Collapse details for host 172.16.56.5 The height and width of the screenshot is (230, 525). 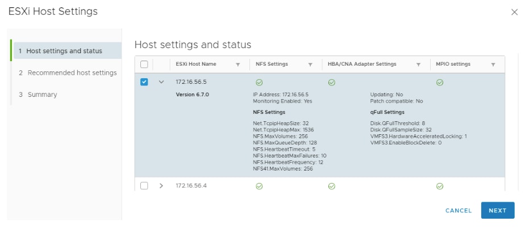[161, 82]
